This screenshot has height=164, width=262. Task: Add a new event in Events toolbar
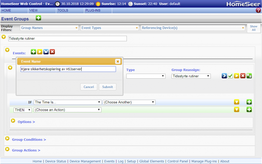[x=33, y=52]
